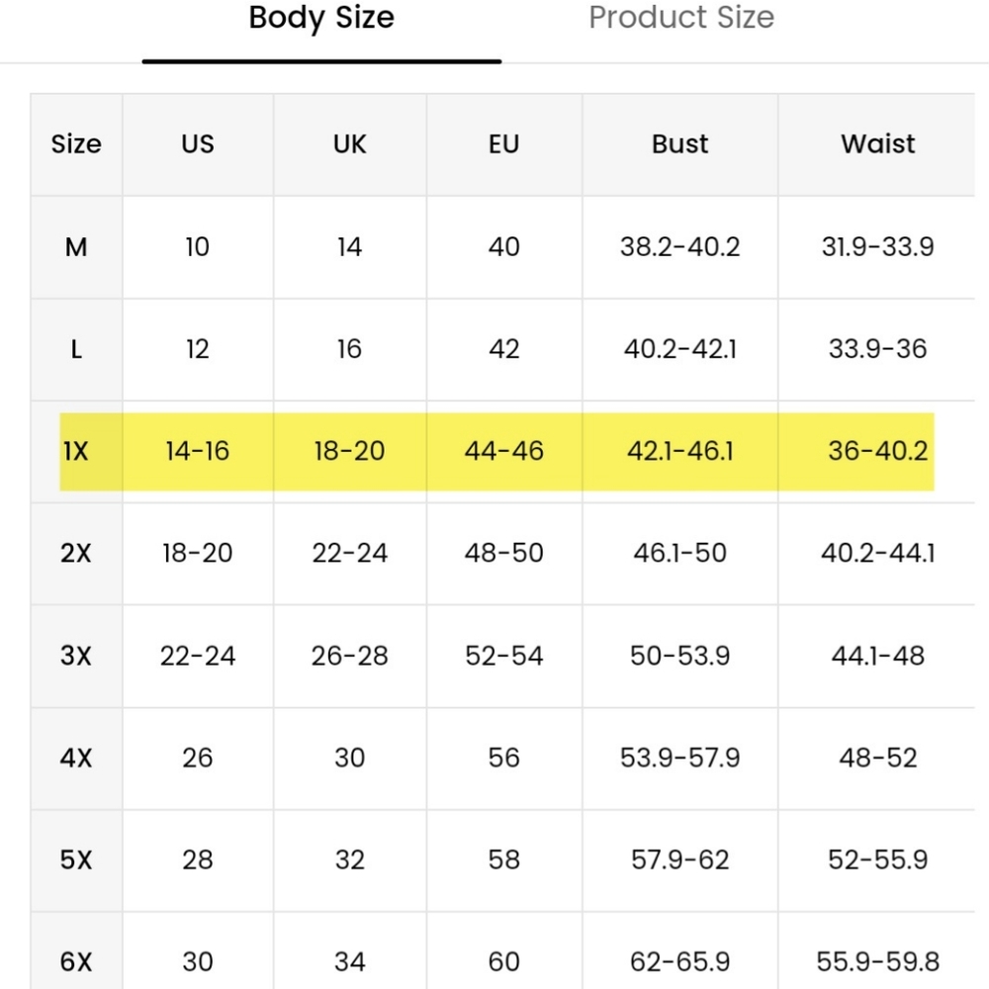Click EU size 56 in the 4X row
This screenshot has width=989, height=989.
(504, 758)
